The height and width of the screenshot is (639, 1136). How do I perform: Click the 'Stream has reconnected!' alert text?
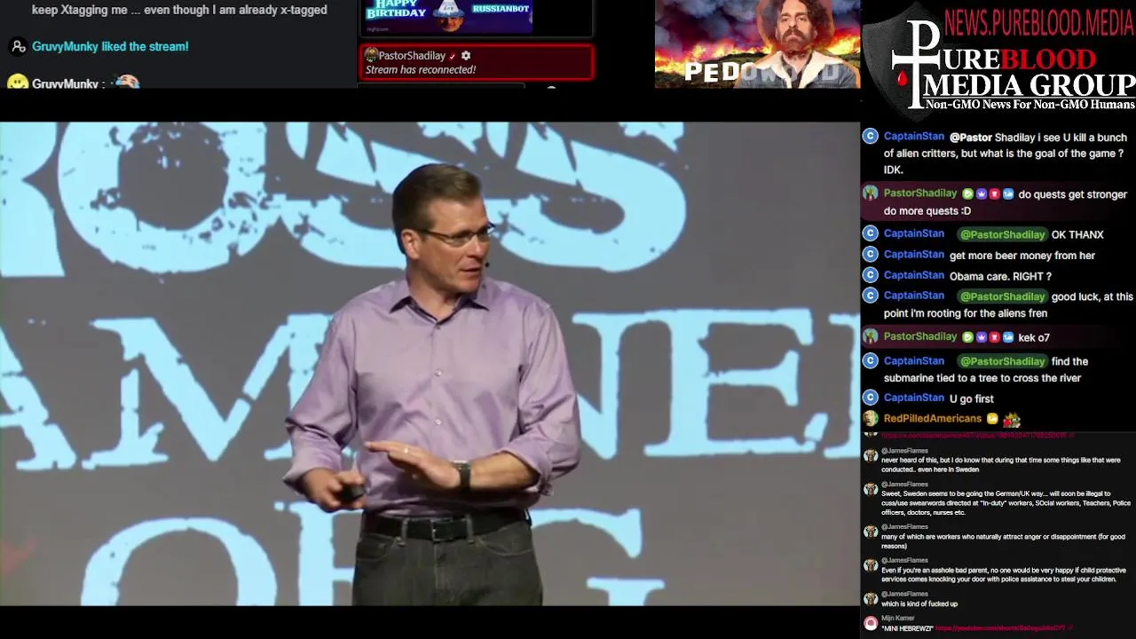(421, 69)
